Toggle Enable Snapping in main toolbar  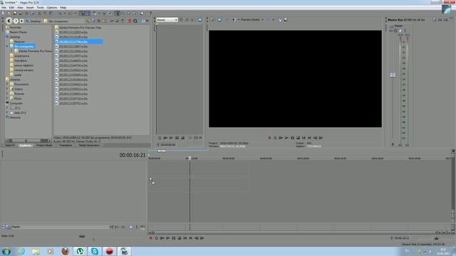pyautogui.click(x=83, y=14)
